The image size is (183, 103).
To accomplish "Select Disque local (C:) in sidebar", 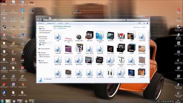I will [x=44, y=55].
